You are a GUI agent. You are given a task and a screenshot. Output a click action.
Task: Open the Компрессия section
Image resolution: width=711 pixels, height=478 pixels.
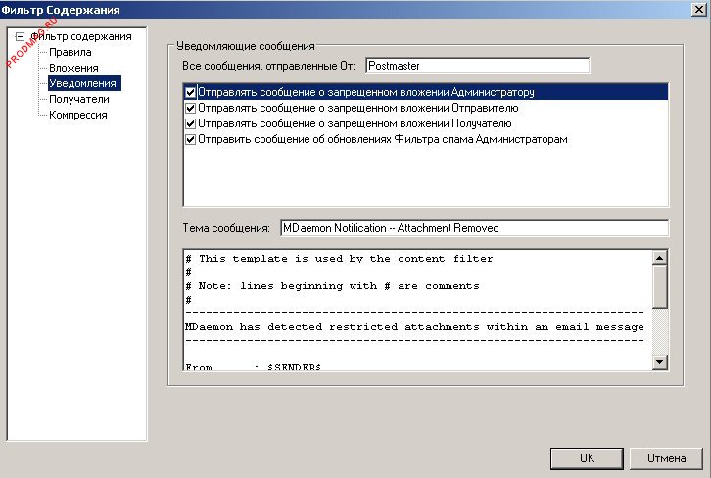(x=78, y=115)
